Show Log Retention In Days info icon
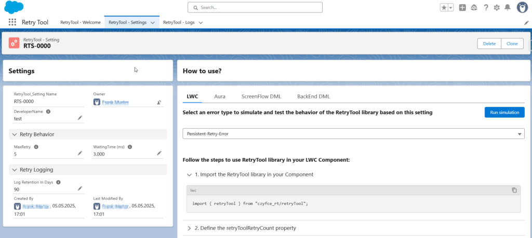This screenshot has height=238, width=532. click(58, 182)
